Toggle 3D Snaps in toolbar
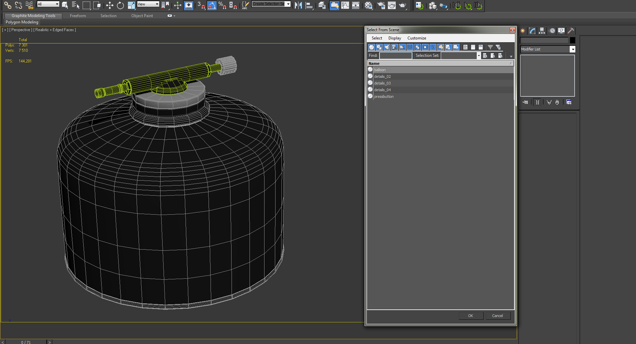This screenshot has width=636, height=344. [x=201, y=5]
